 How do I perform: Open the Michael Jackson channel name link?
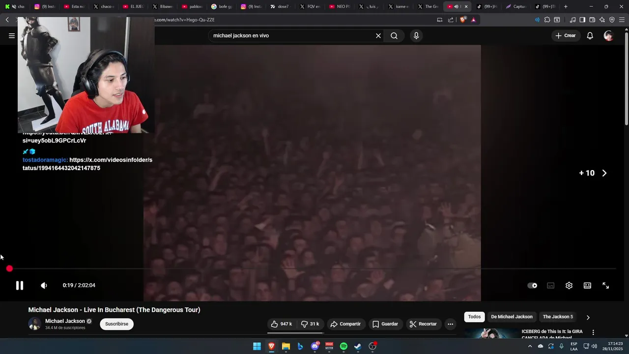(65, 321)
